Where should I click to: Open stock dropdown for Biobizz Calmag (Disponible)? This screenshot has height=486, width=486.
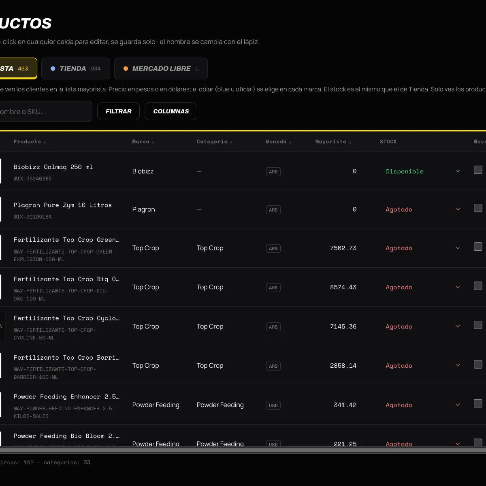click(x=422, y=171)
